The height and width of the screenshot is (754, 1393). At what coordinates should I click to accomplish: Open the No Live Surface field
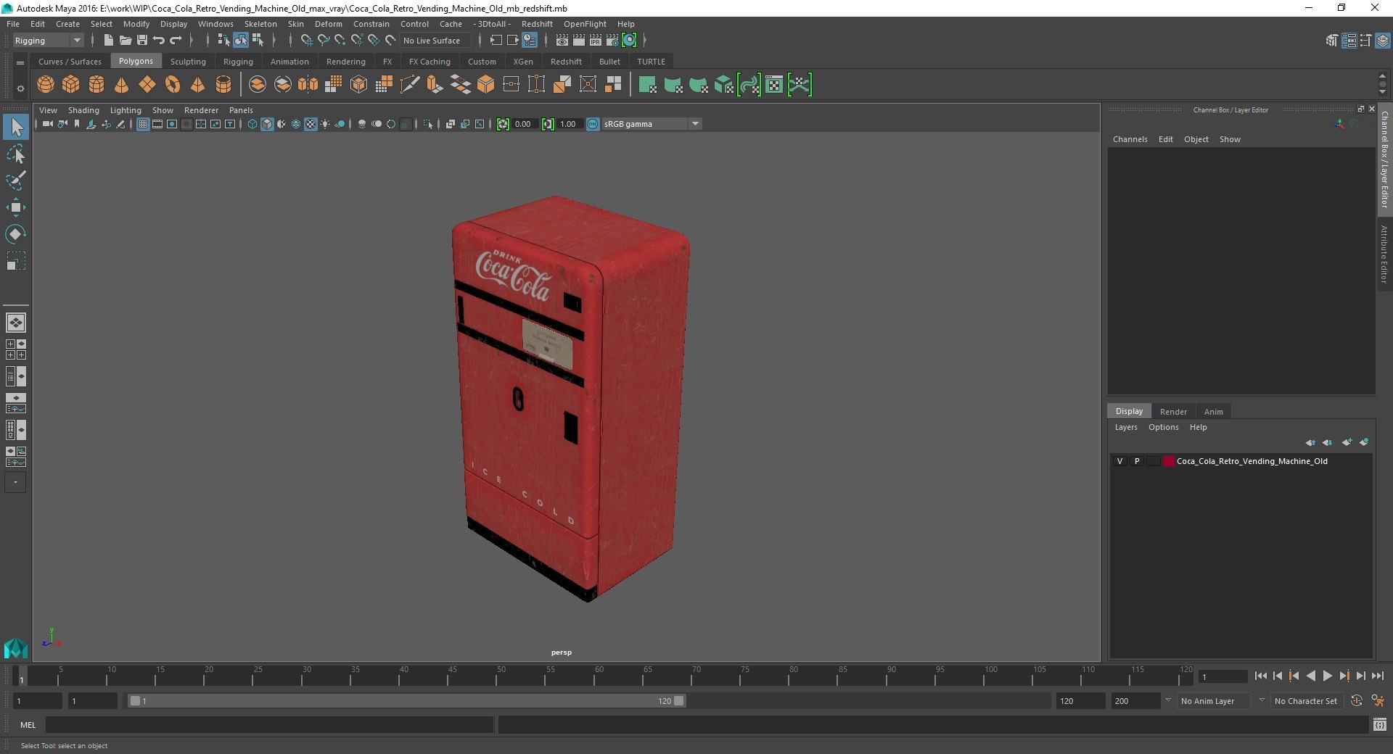pos(435,41)
